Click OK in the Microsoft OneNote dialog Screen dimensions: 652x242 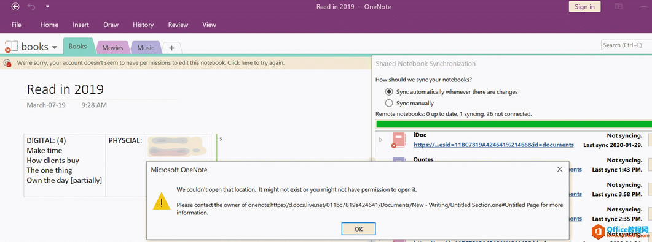(x=358, y=229)
